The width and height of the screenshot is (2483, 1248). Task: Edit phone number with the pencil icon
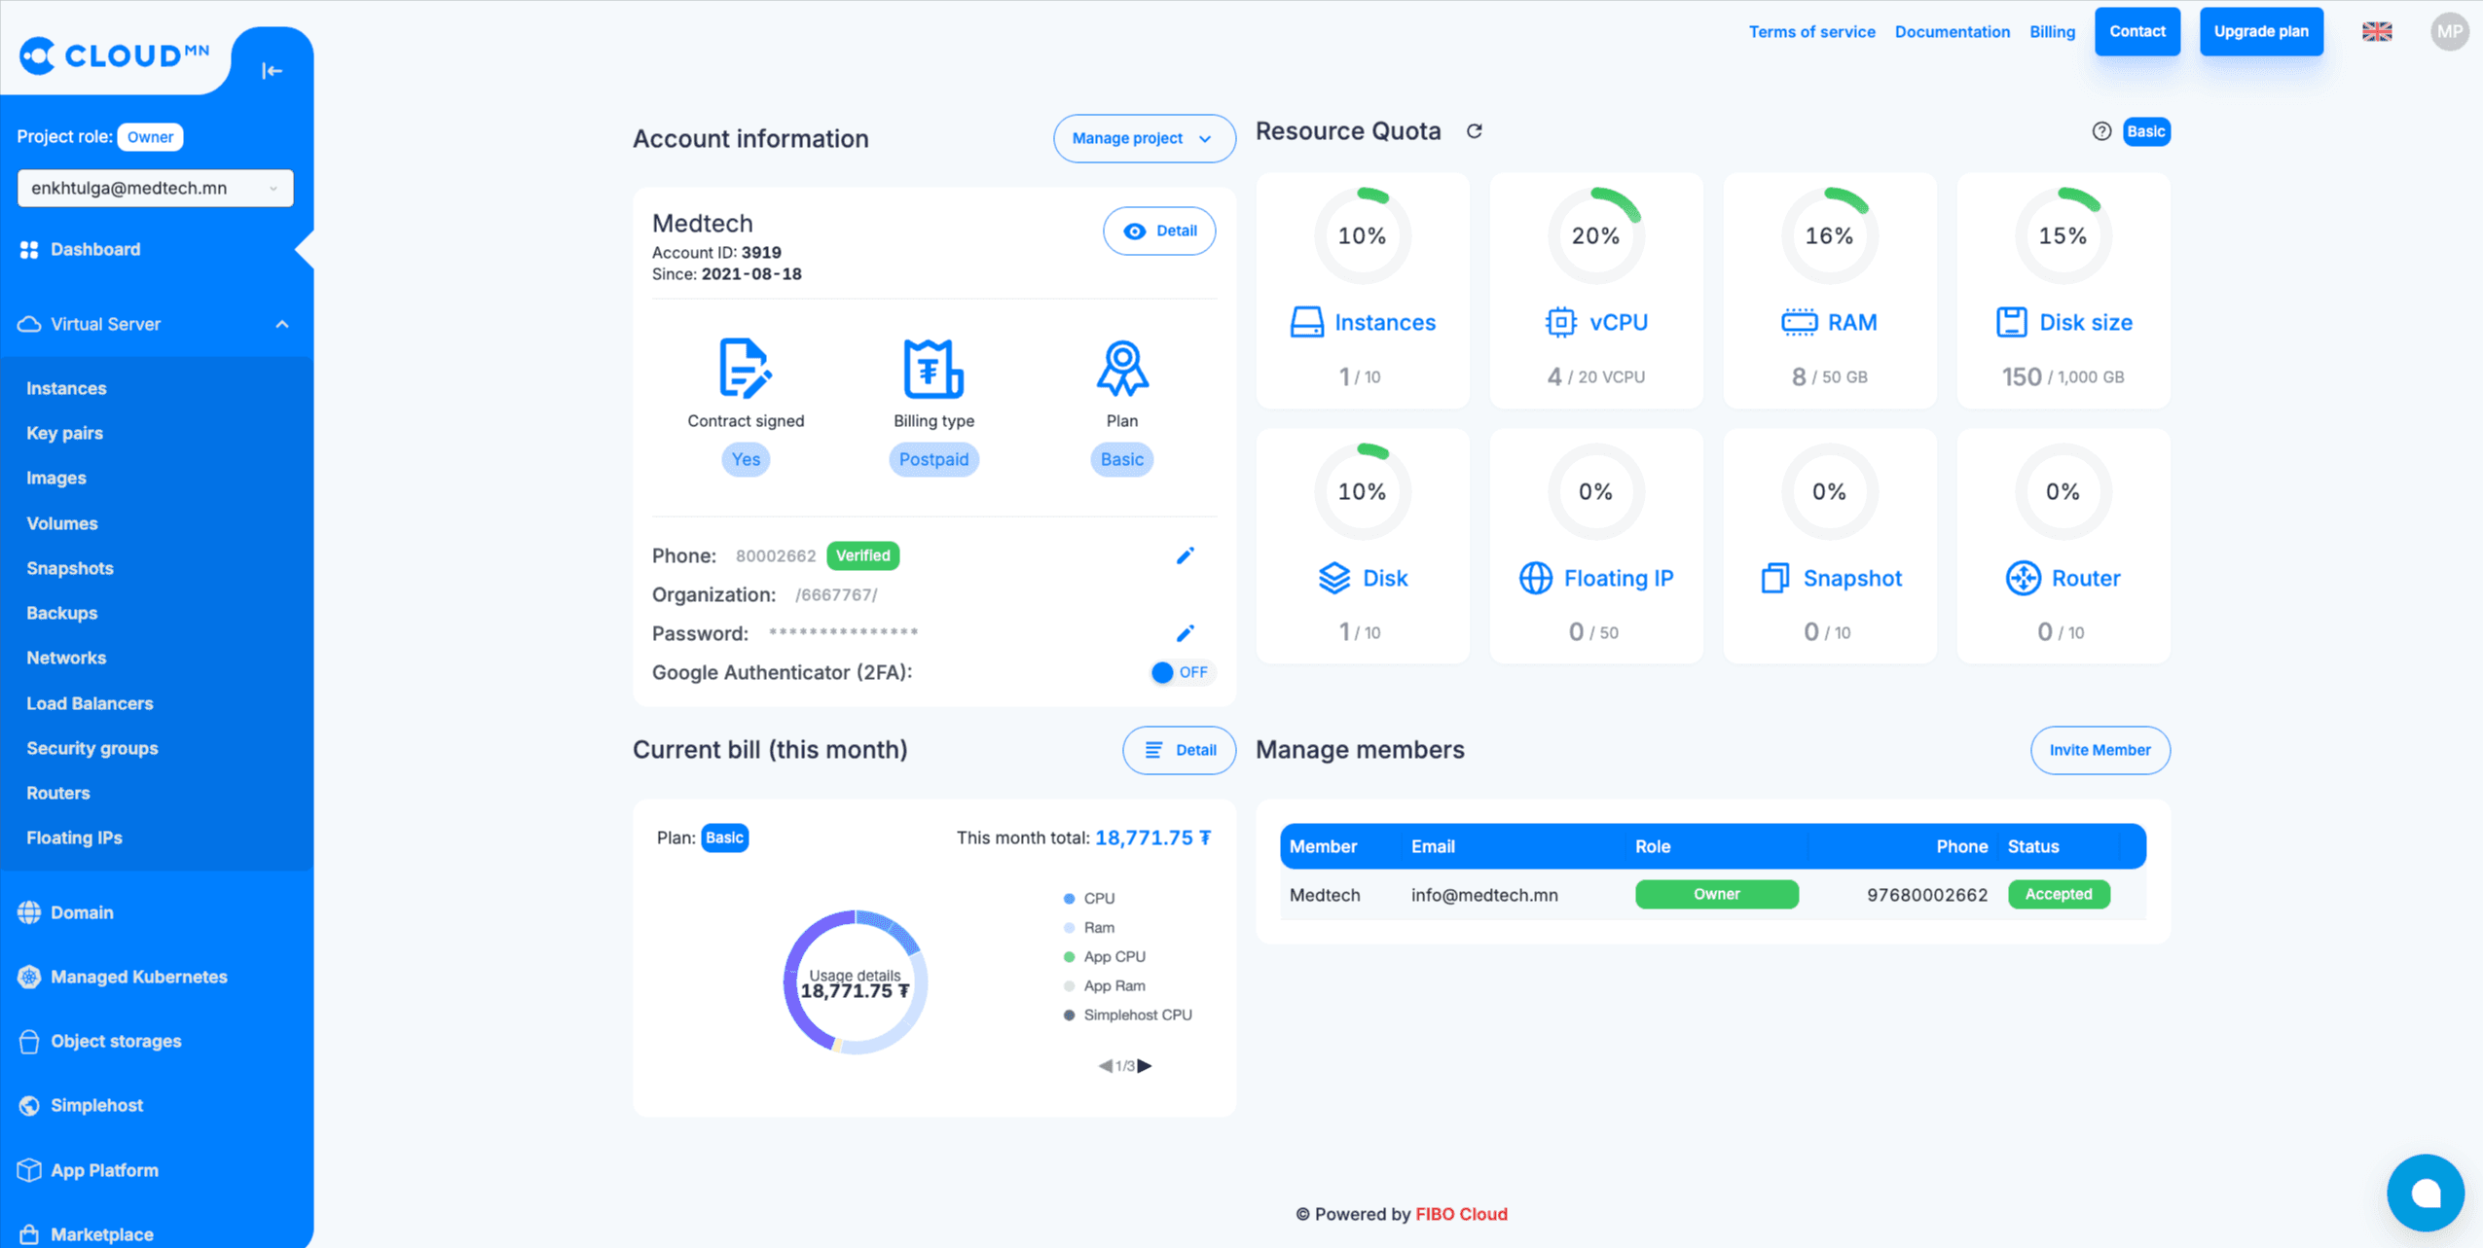pos(1185,555)
